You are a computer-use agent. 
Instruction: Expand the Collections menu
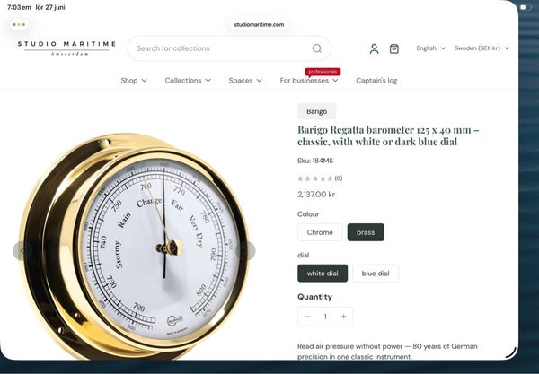pyautogui.click(x=188, y=81)
